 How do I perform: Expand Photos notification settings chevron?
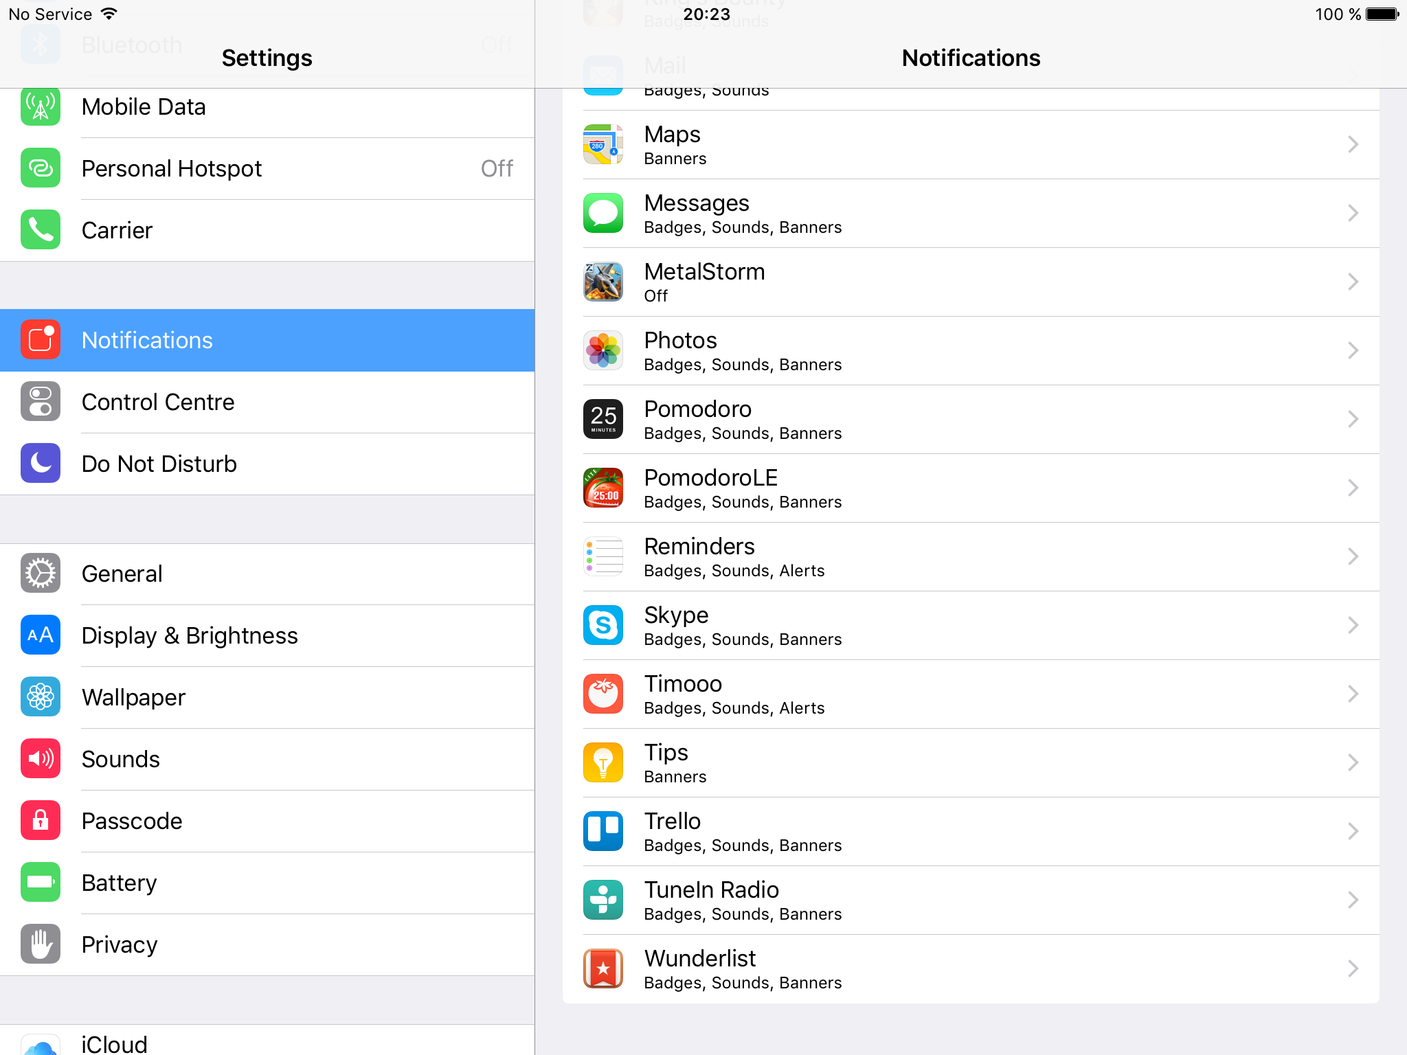[x=1353, y=350]
